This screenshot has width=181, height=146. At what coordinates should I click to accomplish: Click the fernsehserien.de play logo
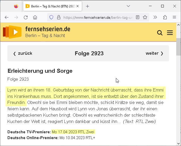coord(12,32)
